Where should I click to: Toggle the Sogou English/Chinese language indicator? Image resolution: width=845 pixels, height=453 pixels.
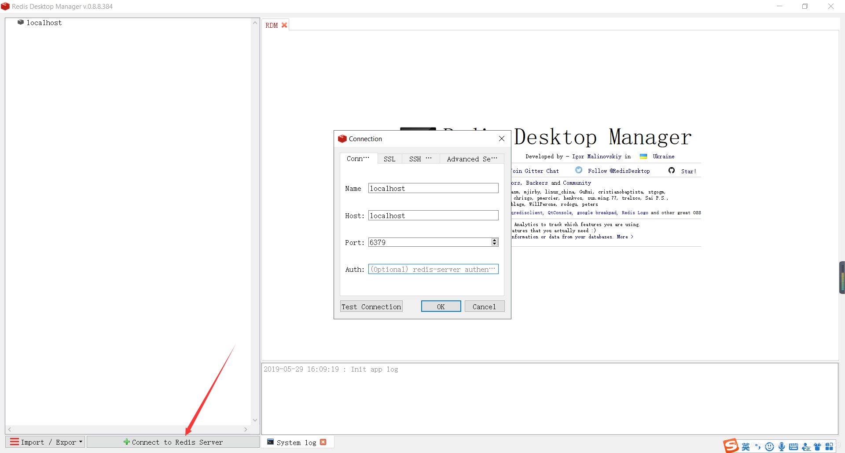[746, 447]
